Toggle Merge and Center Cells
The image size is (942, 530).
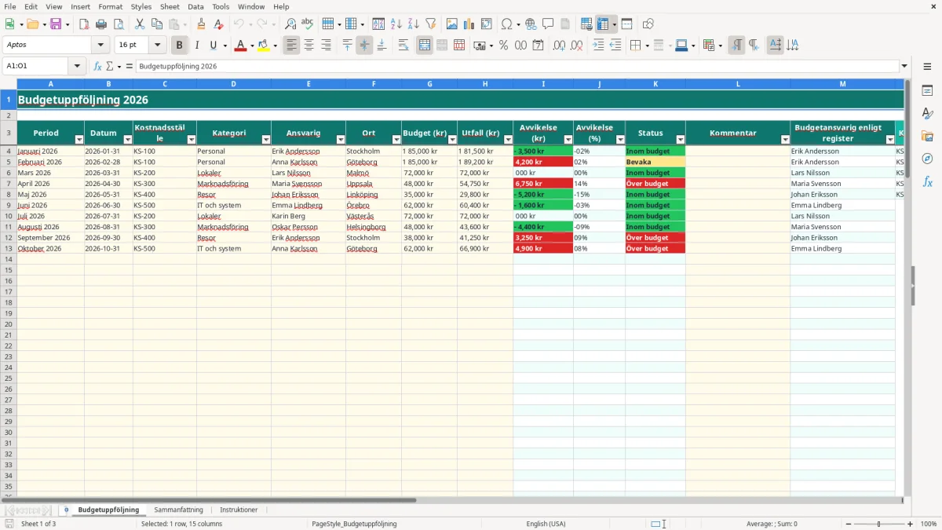425,46
